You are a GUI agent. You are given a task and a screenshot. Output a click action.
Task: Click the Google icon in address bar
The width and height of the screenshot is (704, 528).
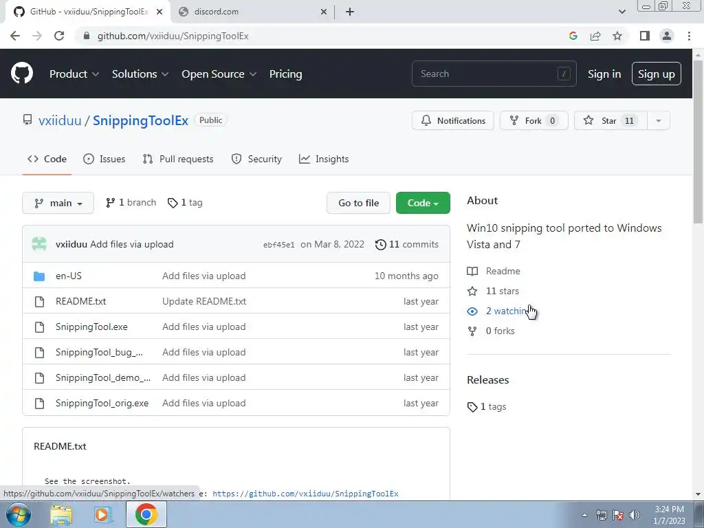coord(573,36)
